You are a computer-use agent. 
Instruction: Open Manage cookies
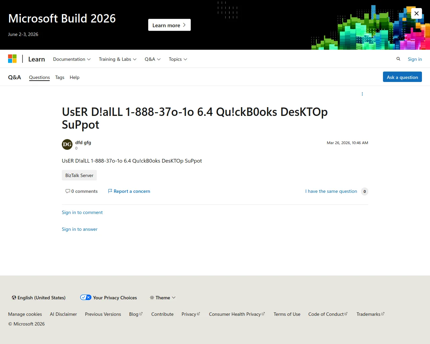(25, 314)
